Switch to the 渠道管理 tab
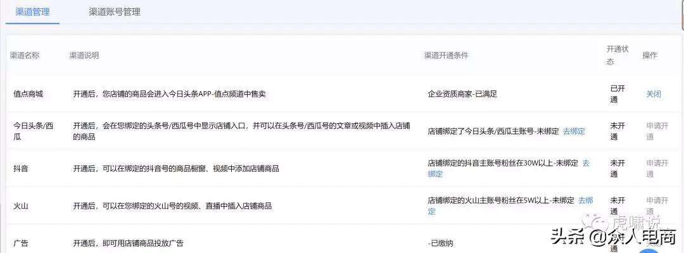 click(x=32, y=12)
